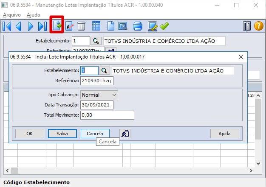The image size is (266, 187).
Task: Go to previous record arrow
Action: (19, 26)
